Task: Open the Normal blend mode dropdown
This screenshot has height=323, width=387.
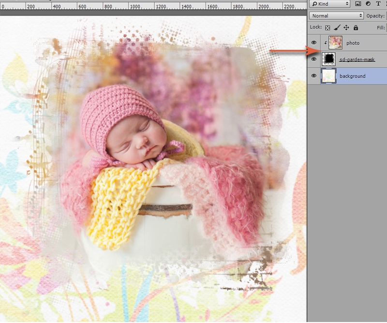Action: tap(336, 16)
